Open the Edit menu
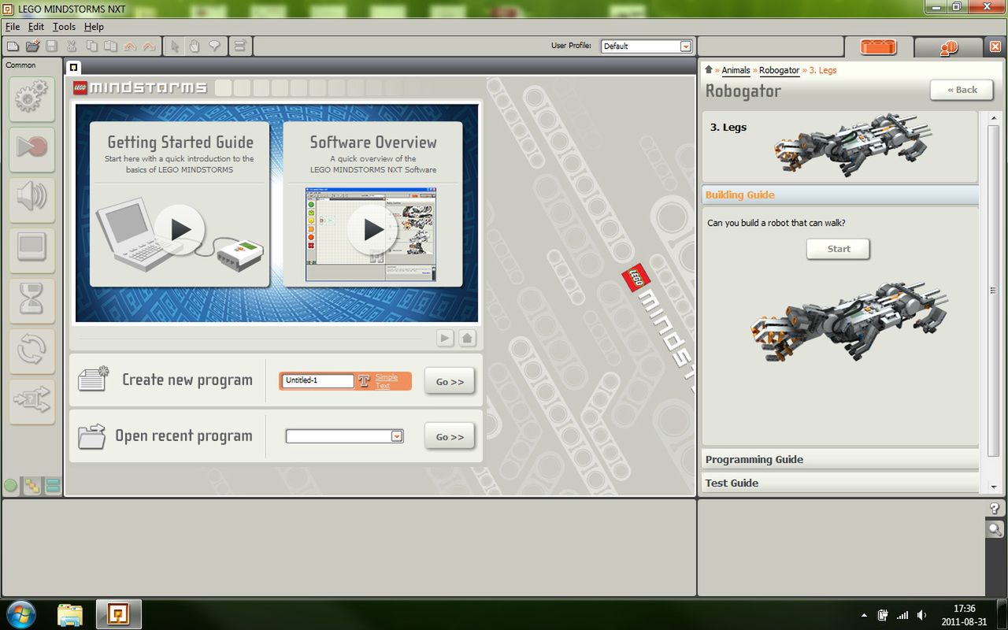 [x=36, y=27]
